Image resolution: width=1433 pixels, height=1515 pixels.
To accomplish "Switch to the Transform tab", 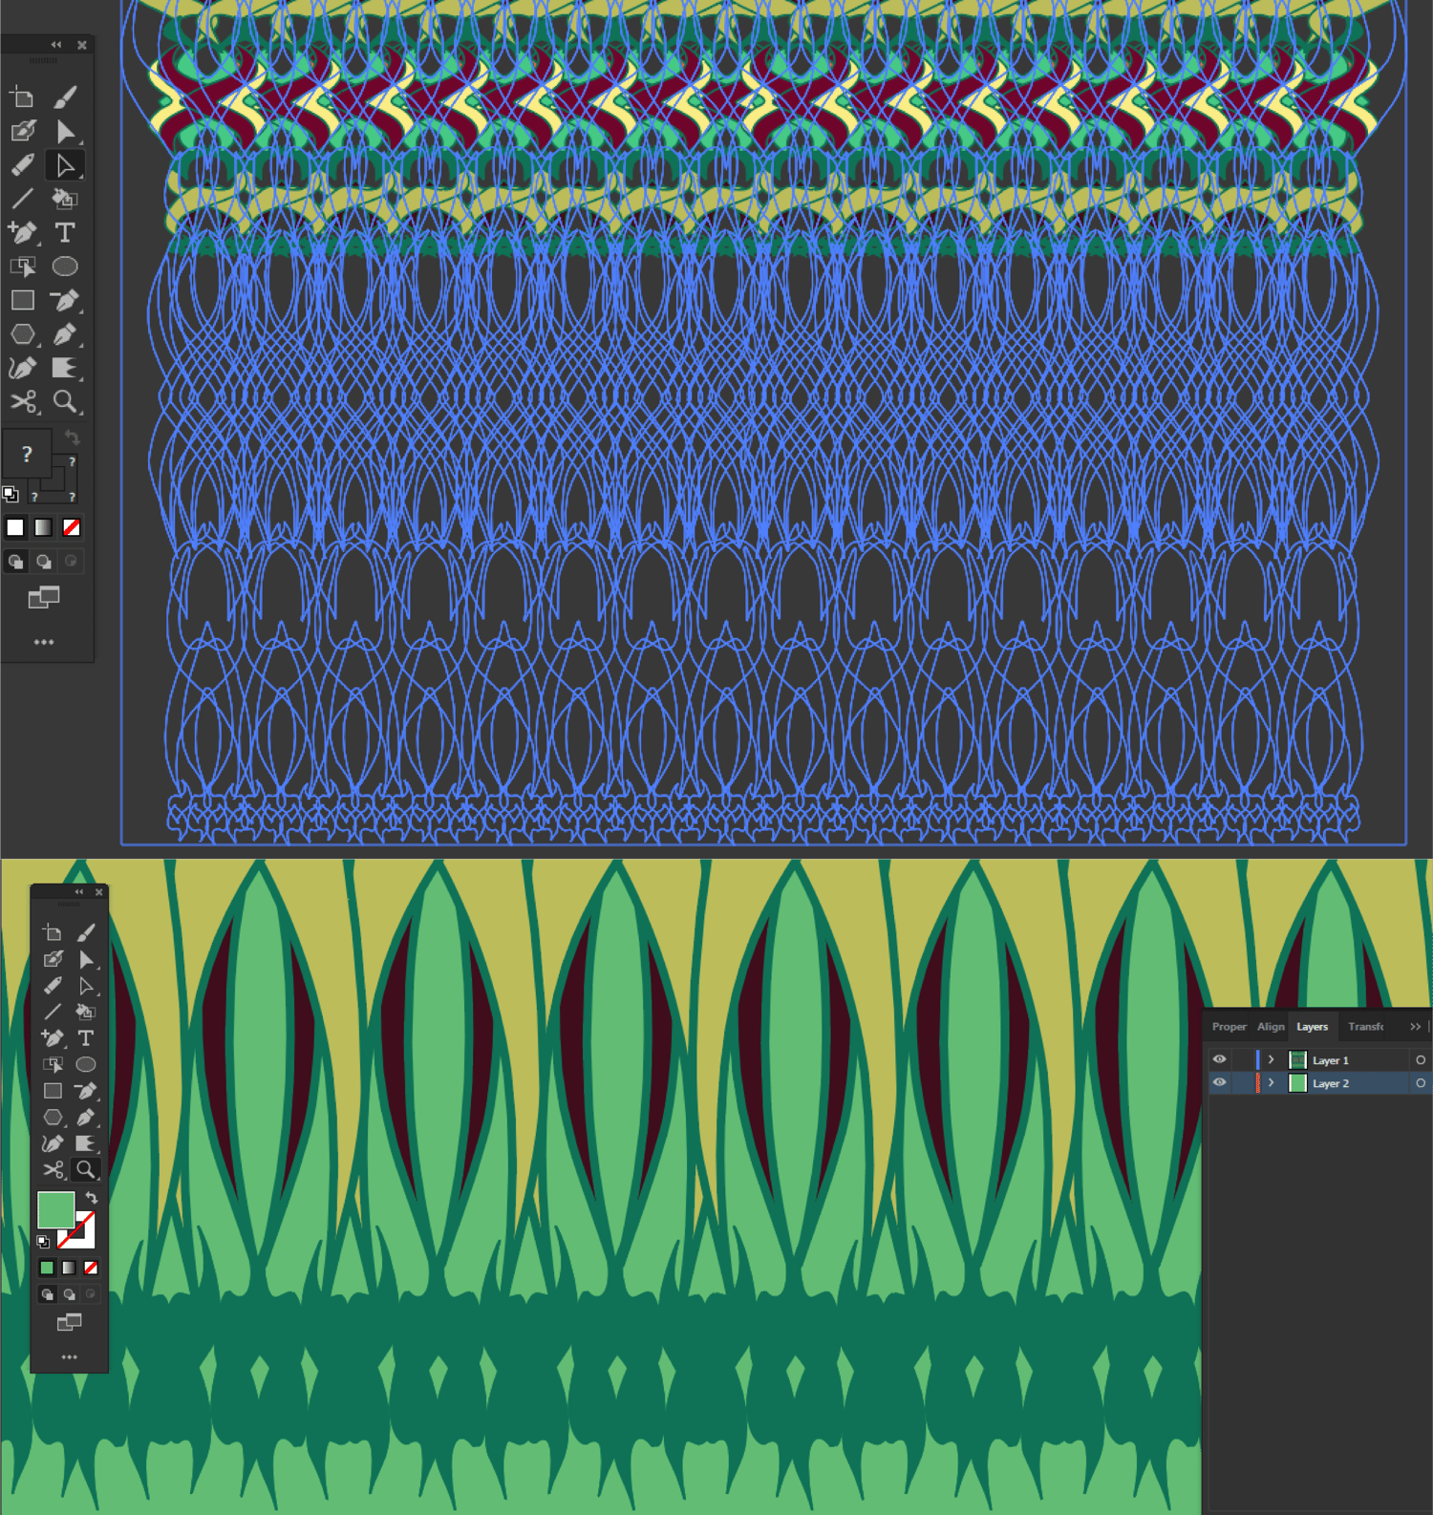I will pyautogui.click(x=1366, y=1027).
